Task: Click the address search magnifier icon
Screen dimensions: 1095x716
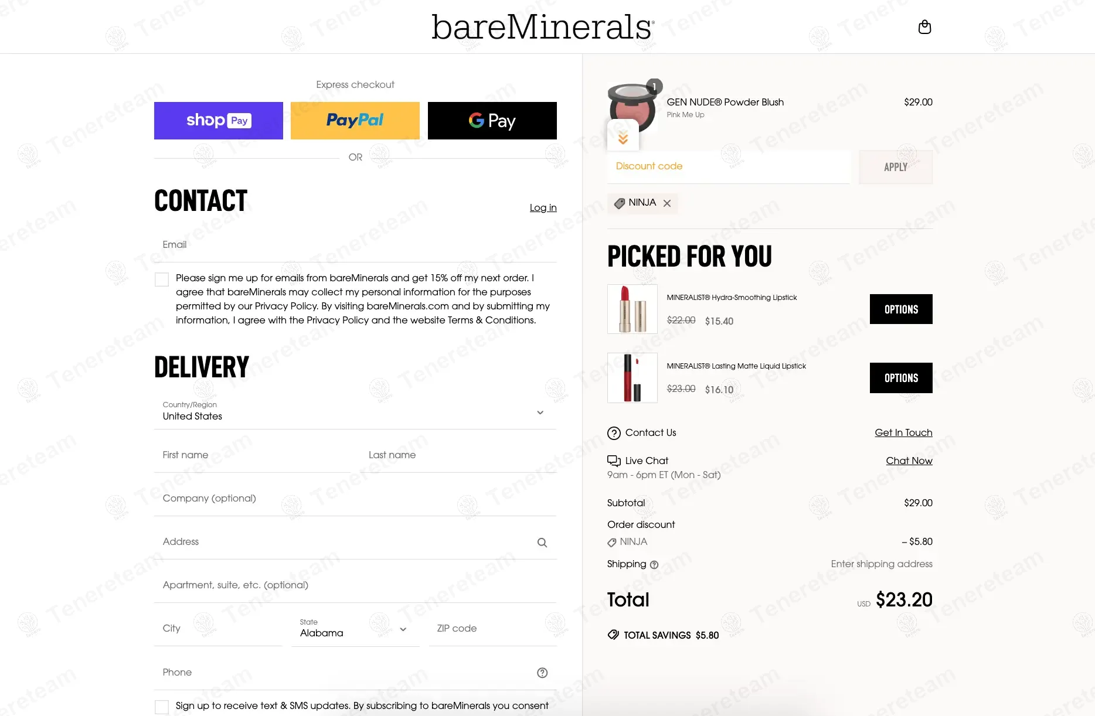Action: pos(542,543)
